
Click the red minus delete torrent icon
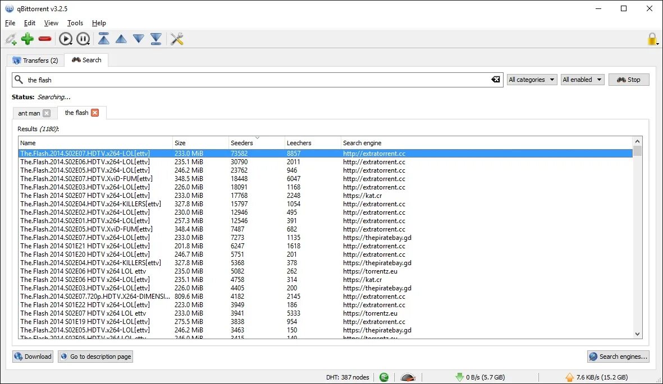click(45, 39)
